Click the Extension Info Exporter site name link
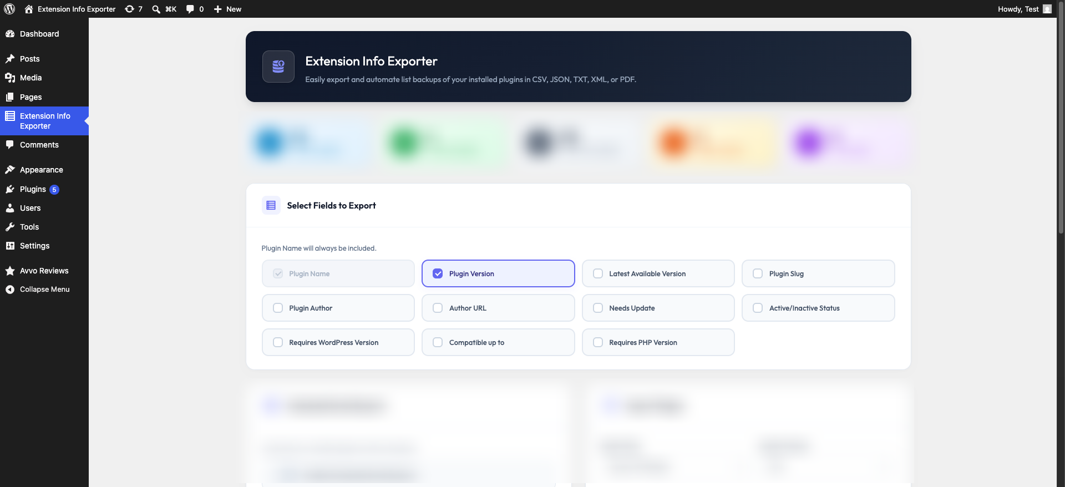This screenshot has height=487, width=1065. click(x=77, y=9)
